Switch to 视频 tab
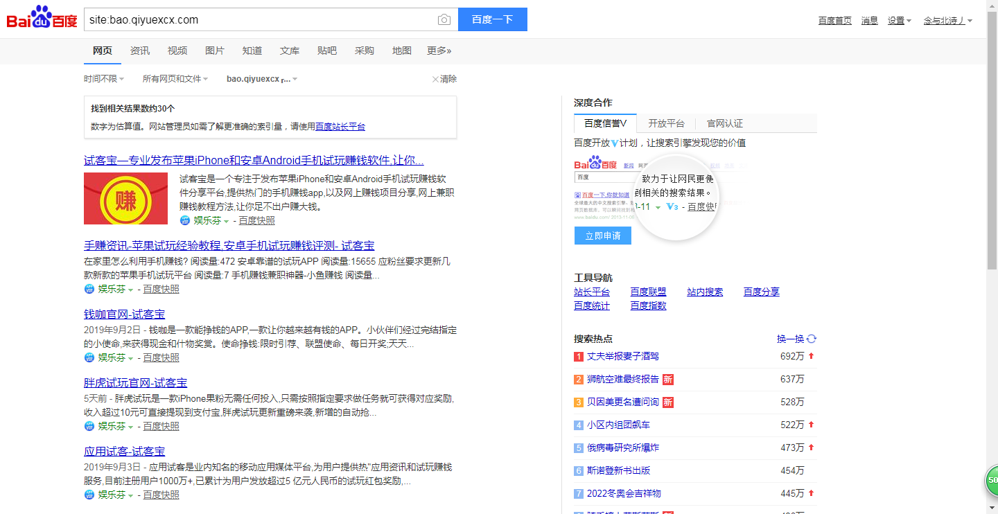The image size is (998, 514). click(177, 51)
